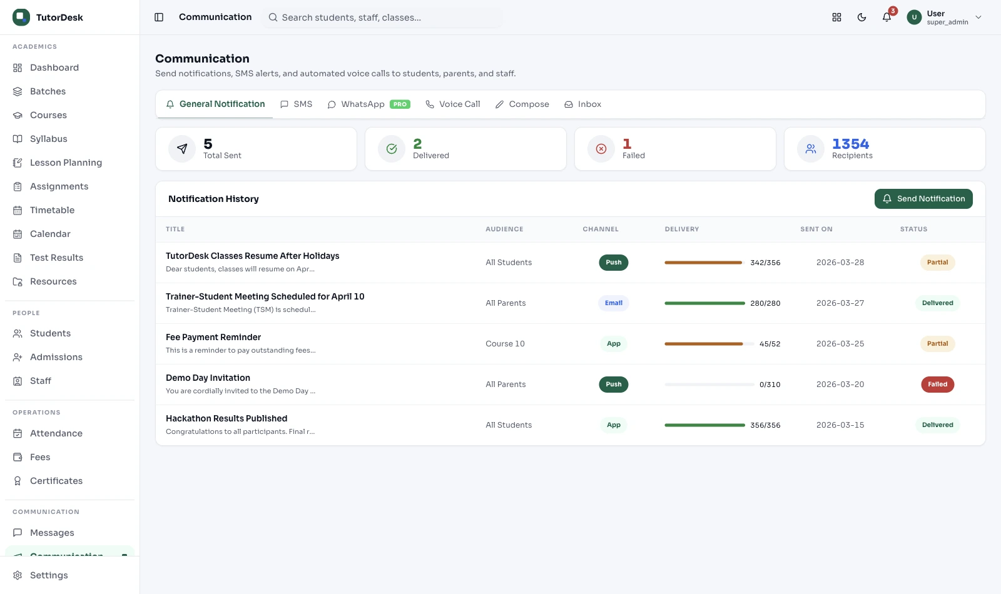Viewport: 1001px width, 594px height.
Task: Click the Fees wallet icon
Action: 18,457
